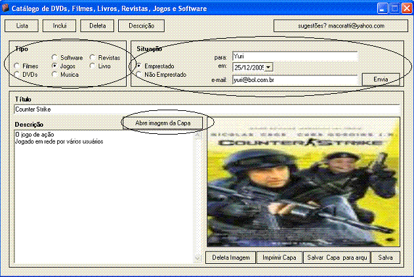Click the Counter Strike cover image
Screen dimensions: 414x277
(x=303, y=182)
